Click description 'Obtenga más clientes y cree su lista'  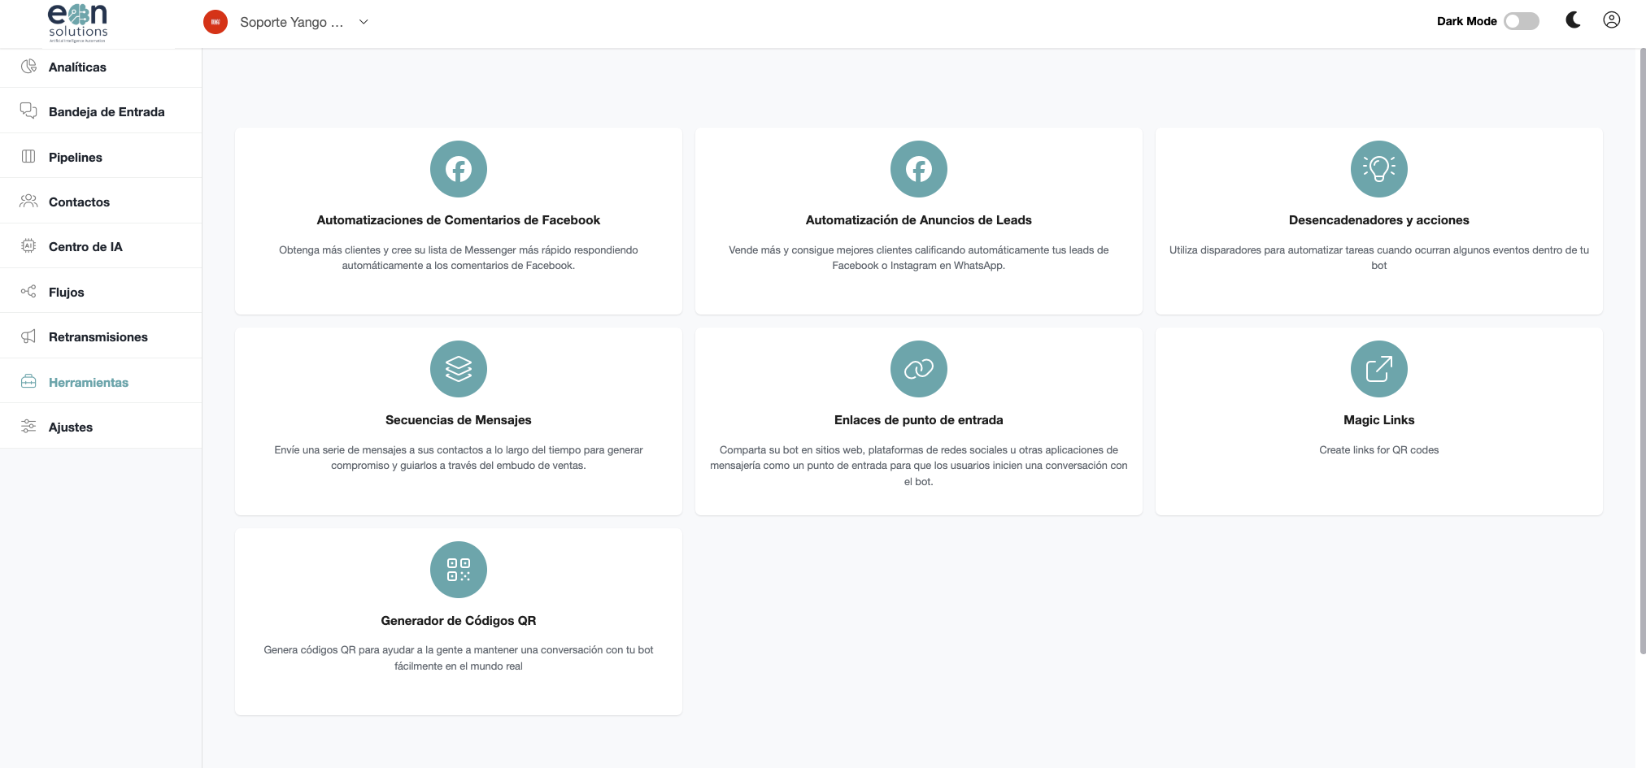pyautogui.click(x=459, y=258)
